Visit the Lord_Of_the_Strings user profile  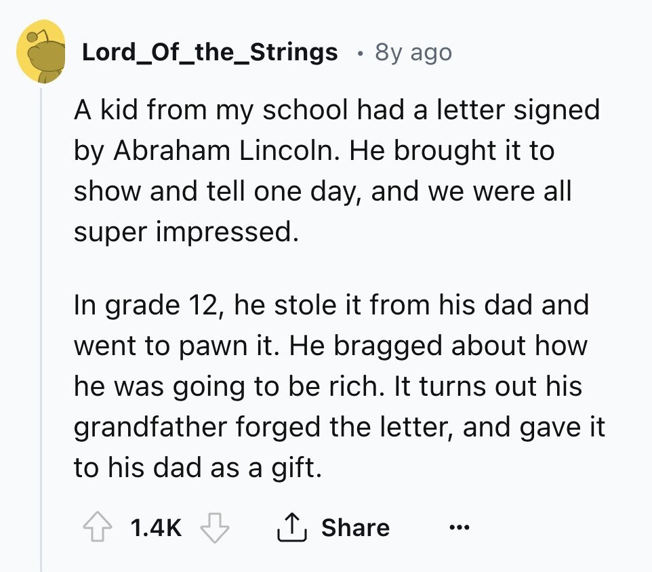pyautogui.click(x=209, y=52)
